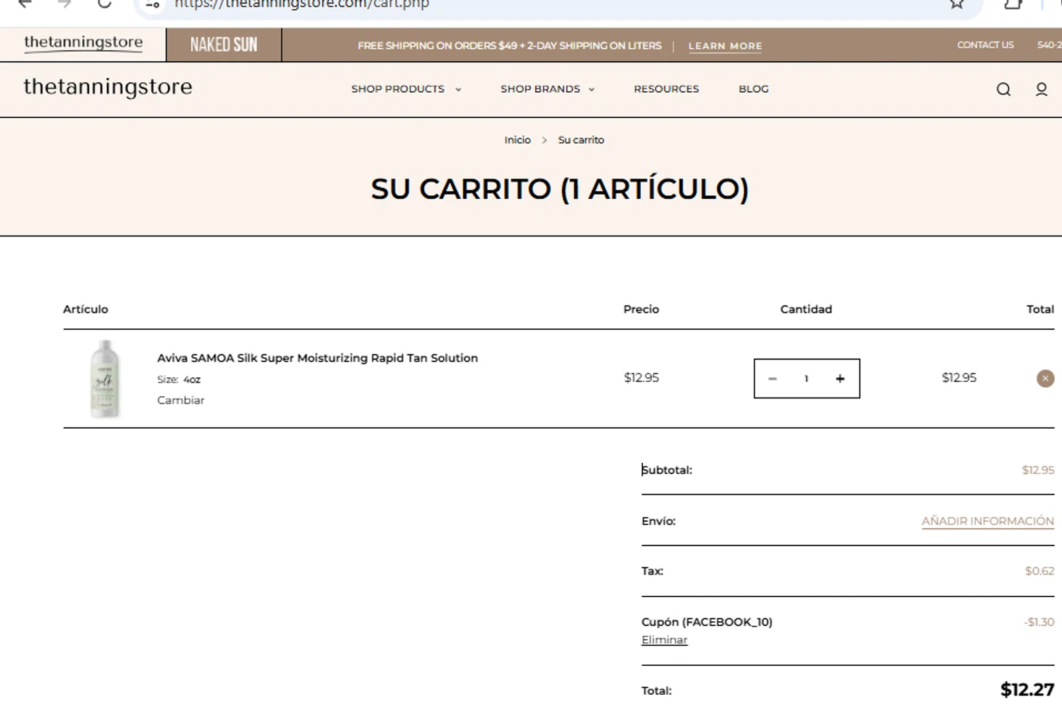Open the Resources menu item
The height and width of the screenshot is (709, 1062).
click(x=666, y=89)
